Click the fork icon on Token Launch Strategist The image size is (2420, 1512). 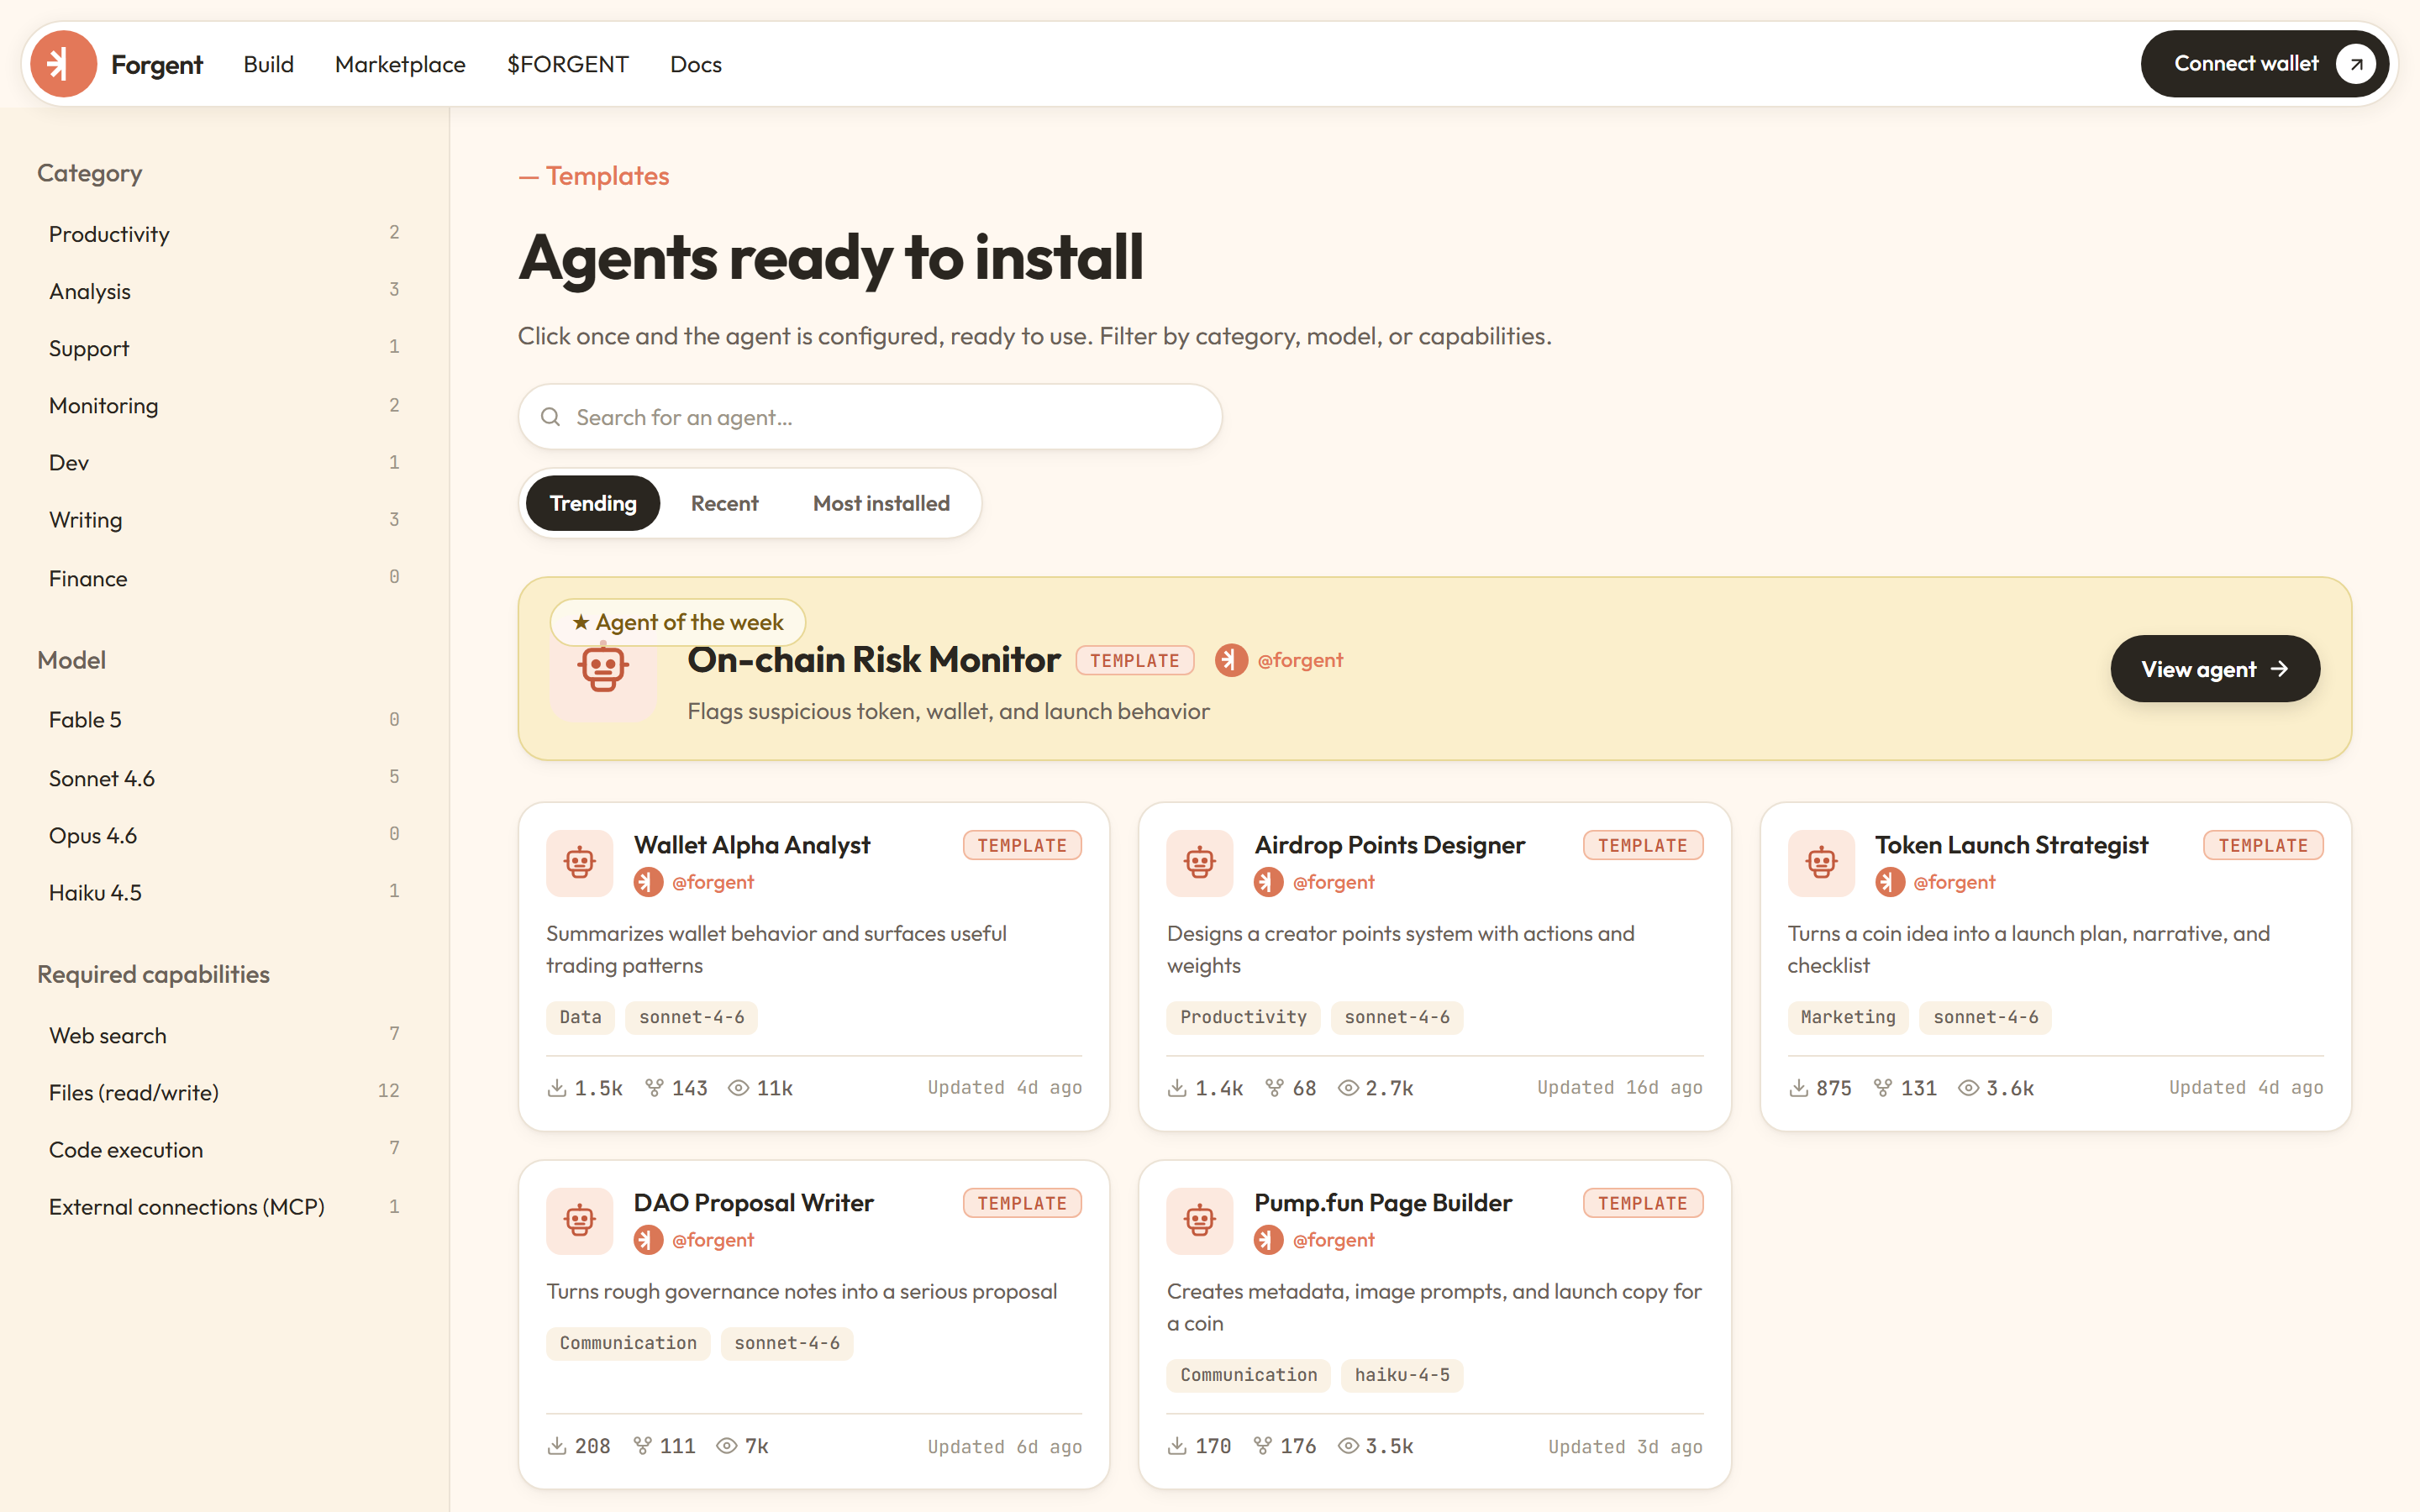(x=1883, y=1088)
